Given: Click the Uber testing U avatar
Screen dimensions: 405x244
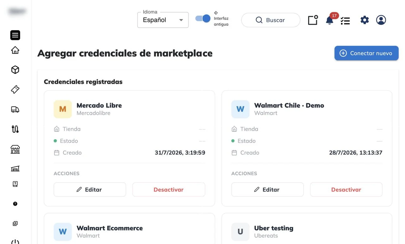Looking at the screenshot, I should (240, 232).
